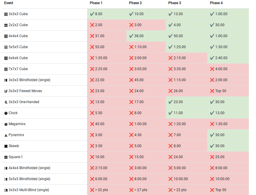Click the checkmark beside 2:40.00
The image size is (256, 195).
212,58
